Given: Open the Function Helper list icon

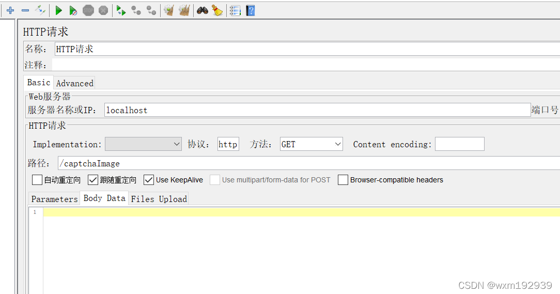Looking at the screenshot, I should coord(235,11).
